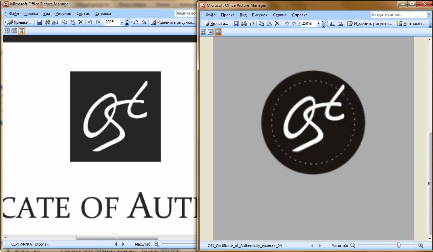
Task: Open Ярлыки shortcuts pane in left window
Action: tap(20, 22)
